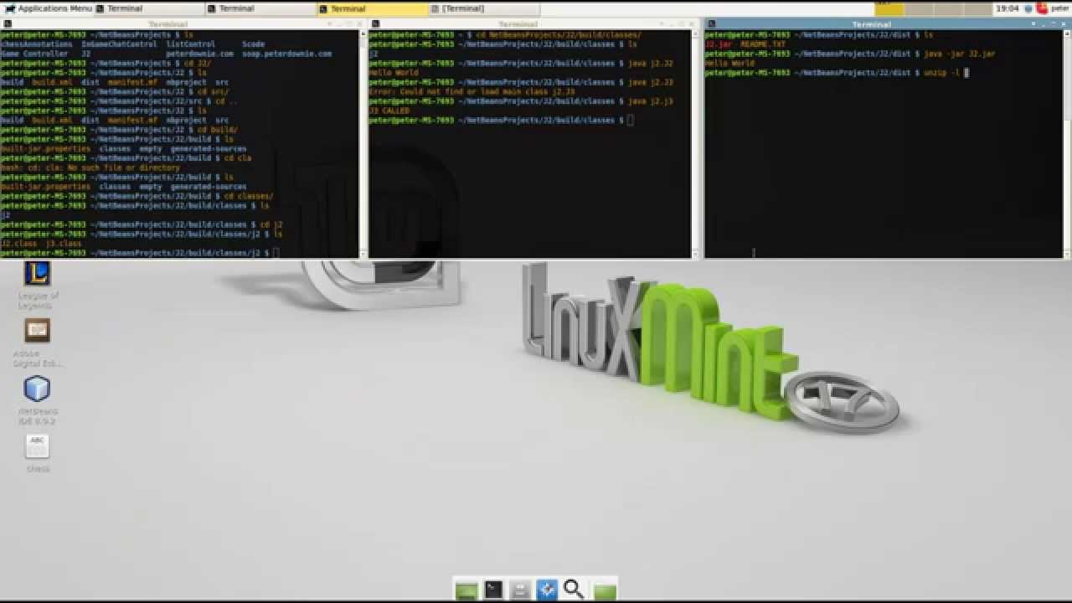
Task: Open window menu icon of the right Terminal window
Action: [x=711, y=24]
